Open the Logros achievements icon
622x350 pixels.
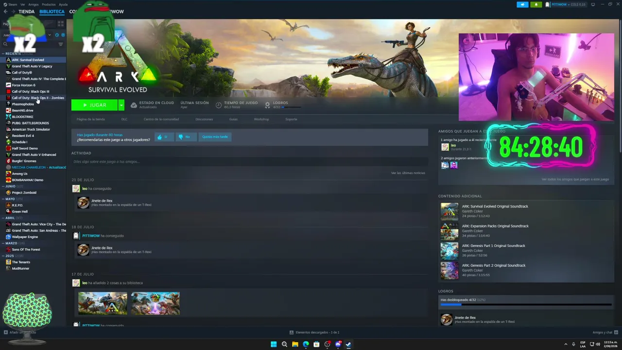click(267, 105)
